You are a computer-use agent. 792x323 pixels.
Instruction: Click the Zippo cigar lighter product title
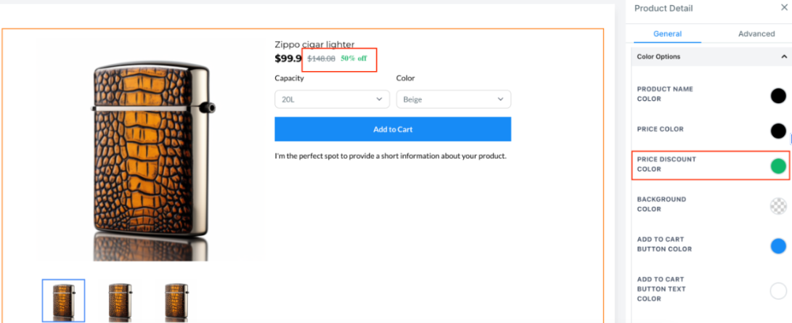pyautogui.click(x=314, y=44)
